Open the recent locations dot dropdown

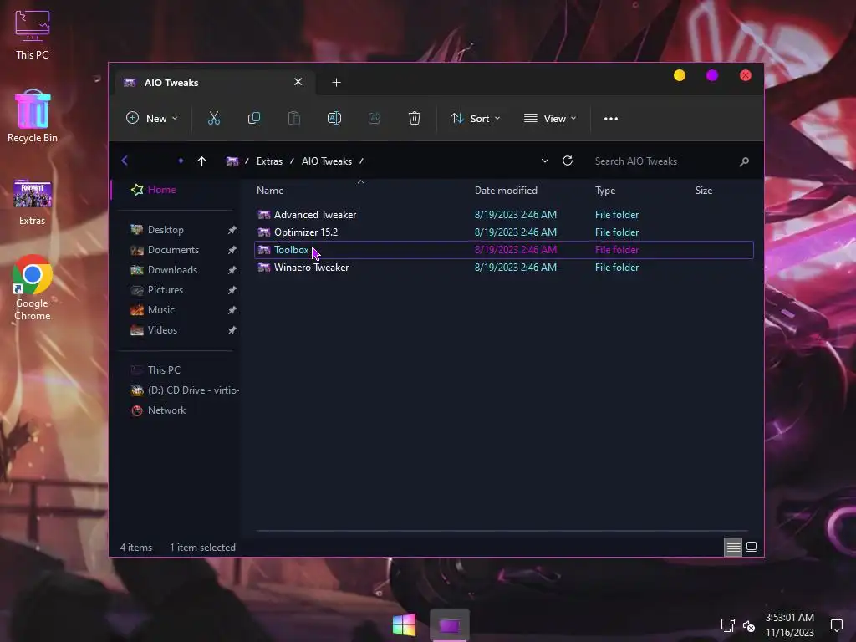pyautogui.click(x=181, y=160)
